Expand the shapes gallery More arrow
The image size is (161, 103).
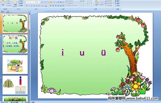coord(94,5)
